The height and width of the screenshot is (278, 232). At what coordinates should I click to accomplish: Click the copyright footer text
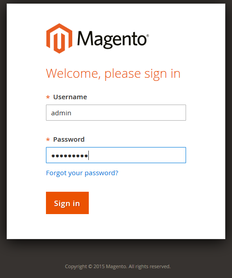(118, 266)
